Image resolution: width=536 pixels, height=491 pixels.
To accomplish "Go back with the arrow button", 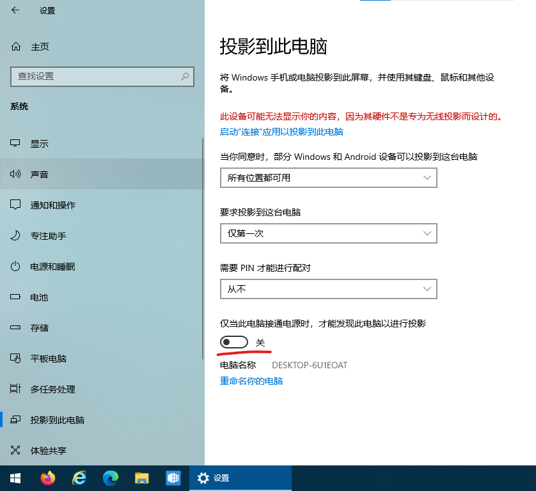I will (x=15, y=10).
